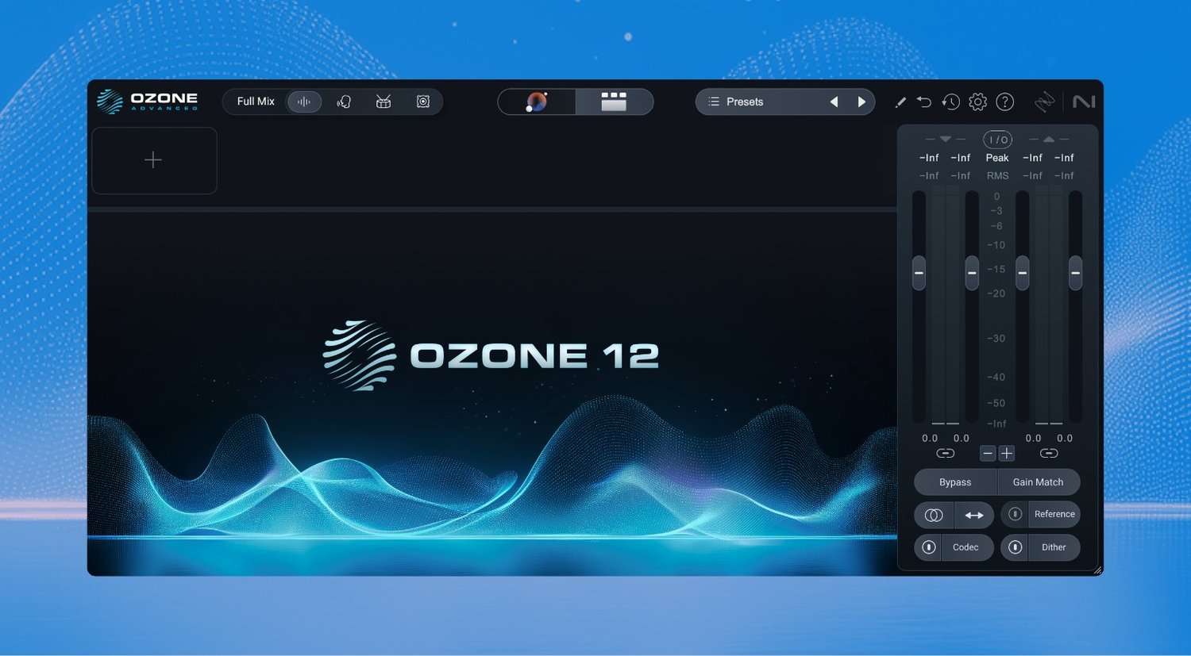Toggle the output gain link icon
1191x656 pixels.
click(1049, 453)
